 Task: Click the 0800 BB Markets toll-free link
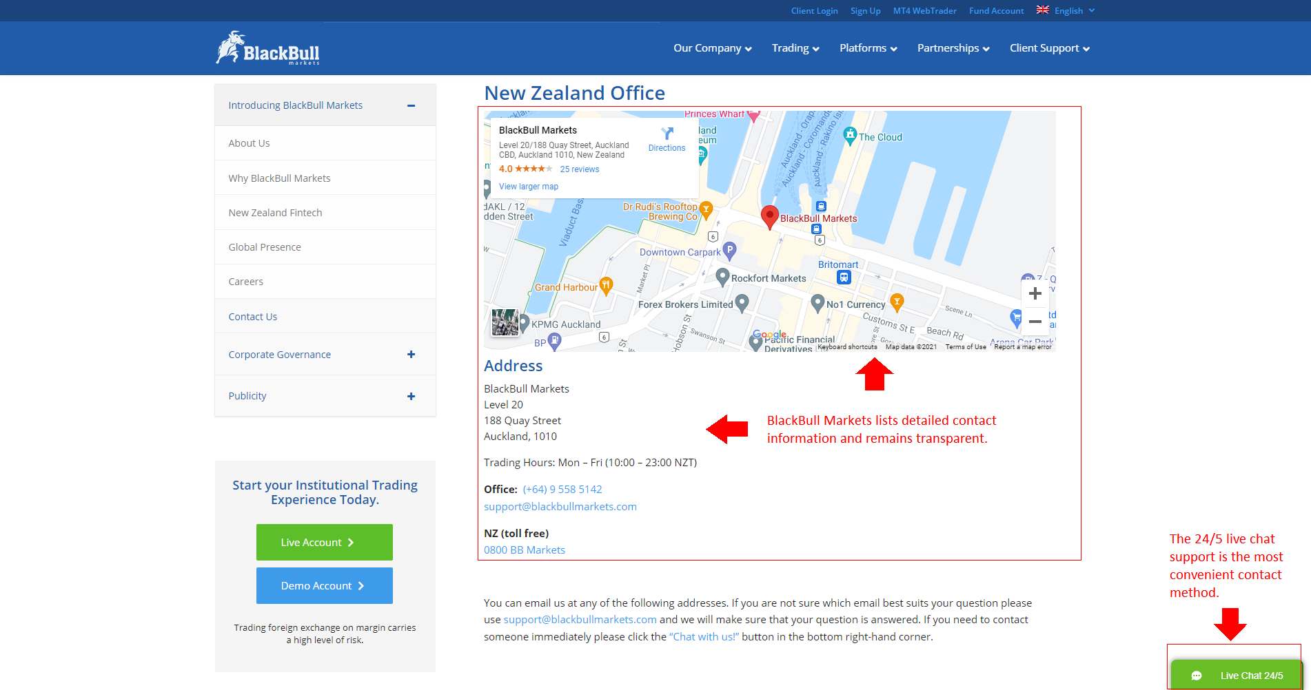[525, 550]
